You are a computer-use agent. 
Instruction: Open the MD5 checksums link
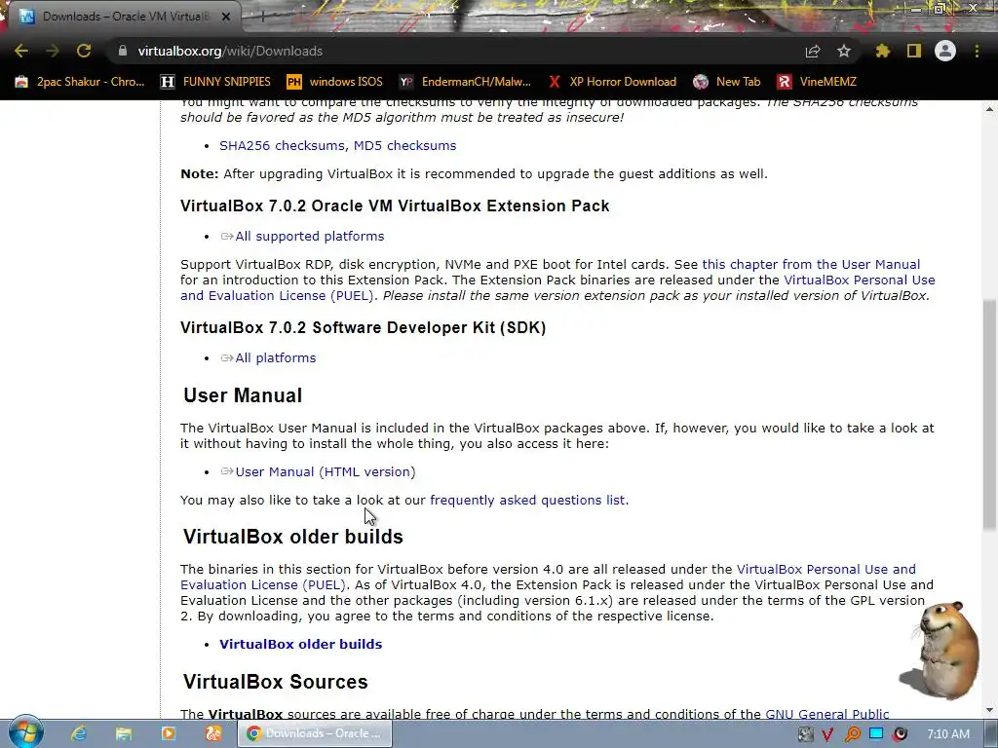point(404,145)
